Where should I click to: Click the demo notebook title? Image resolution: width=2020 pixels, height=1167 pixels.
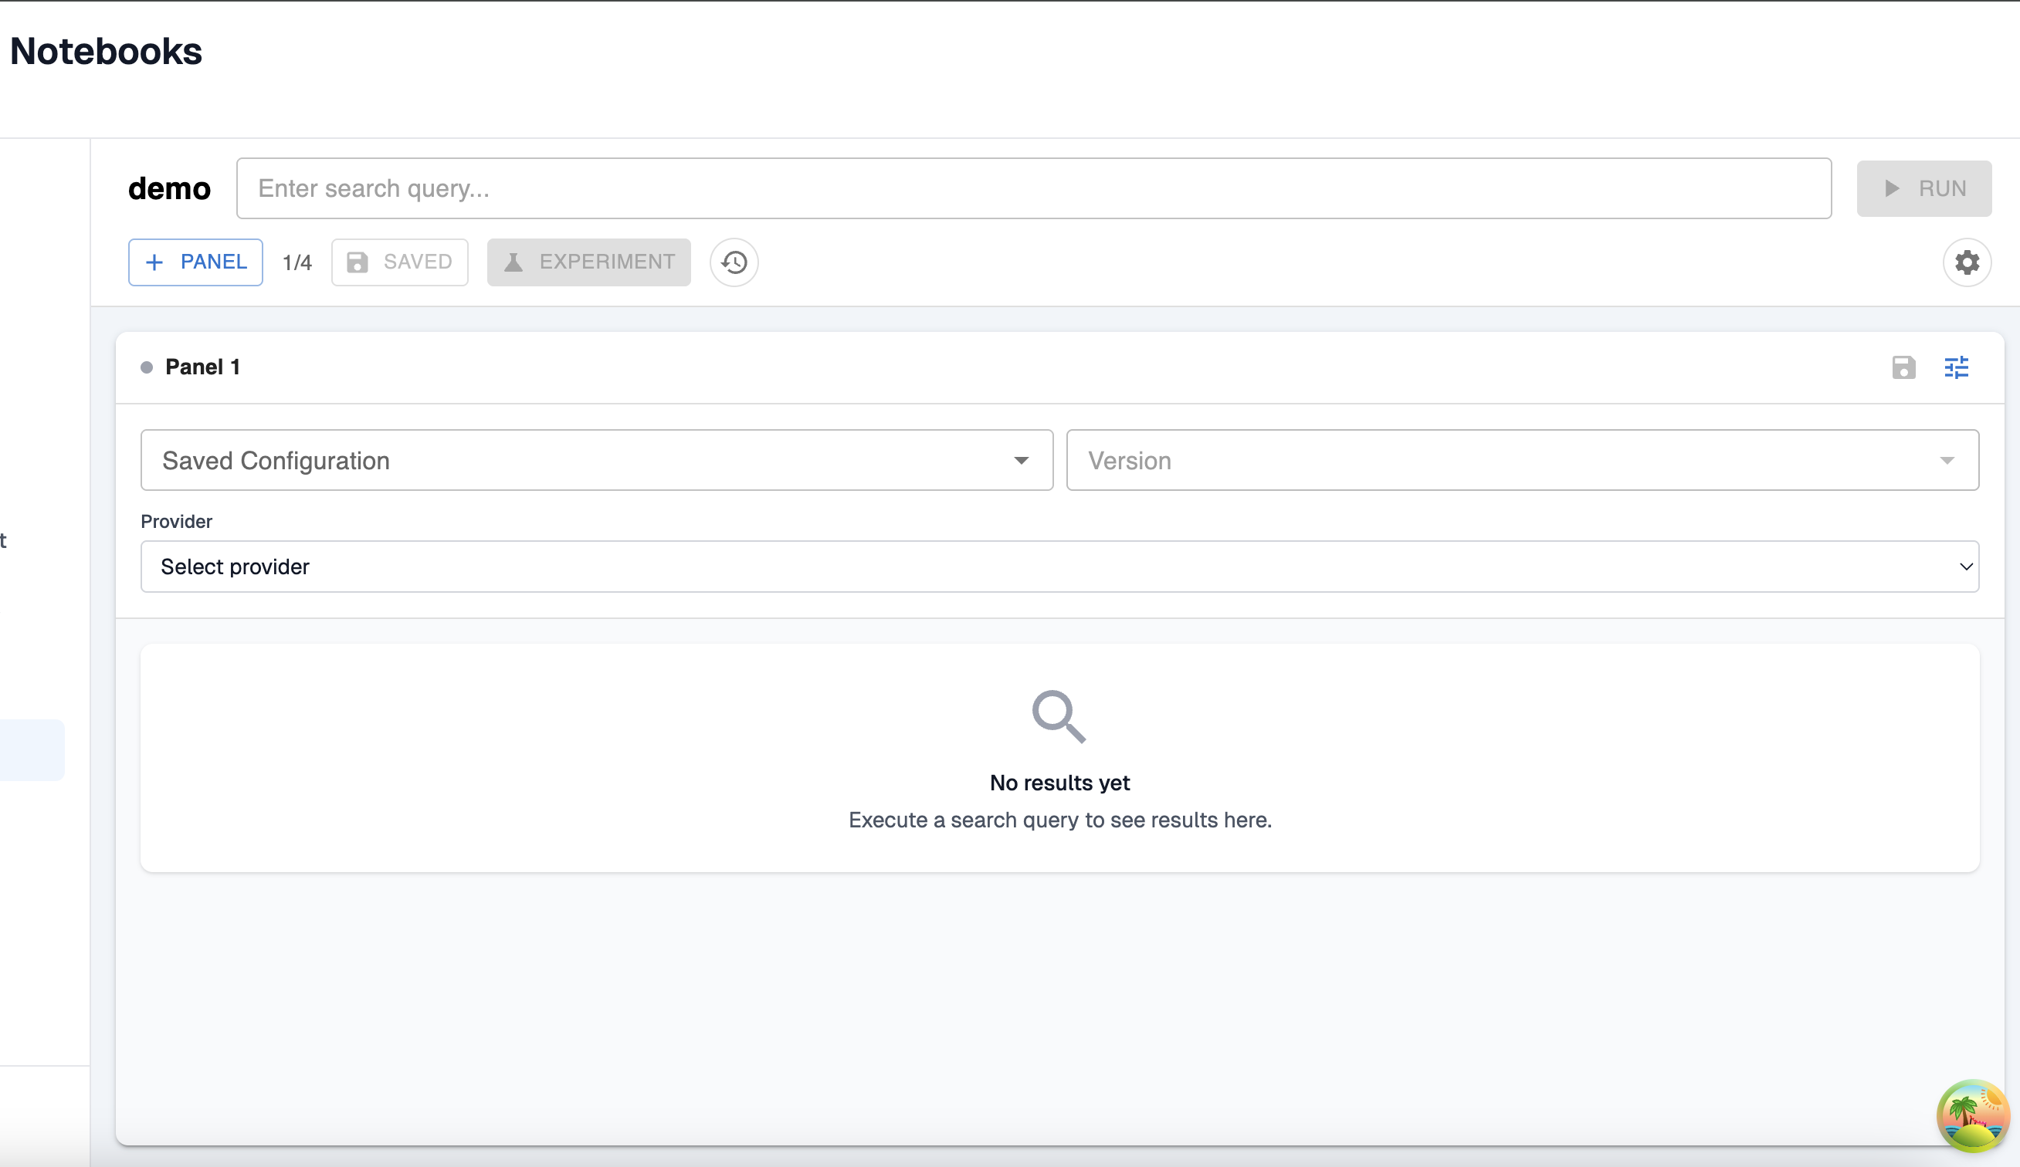tap(169, 188)
